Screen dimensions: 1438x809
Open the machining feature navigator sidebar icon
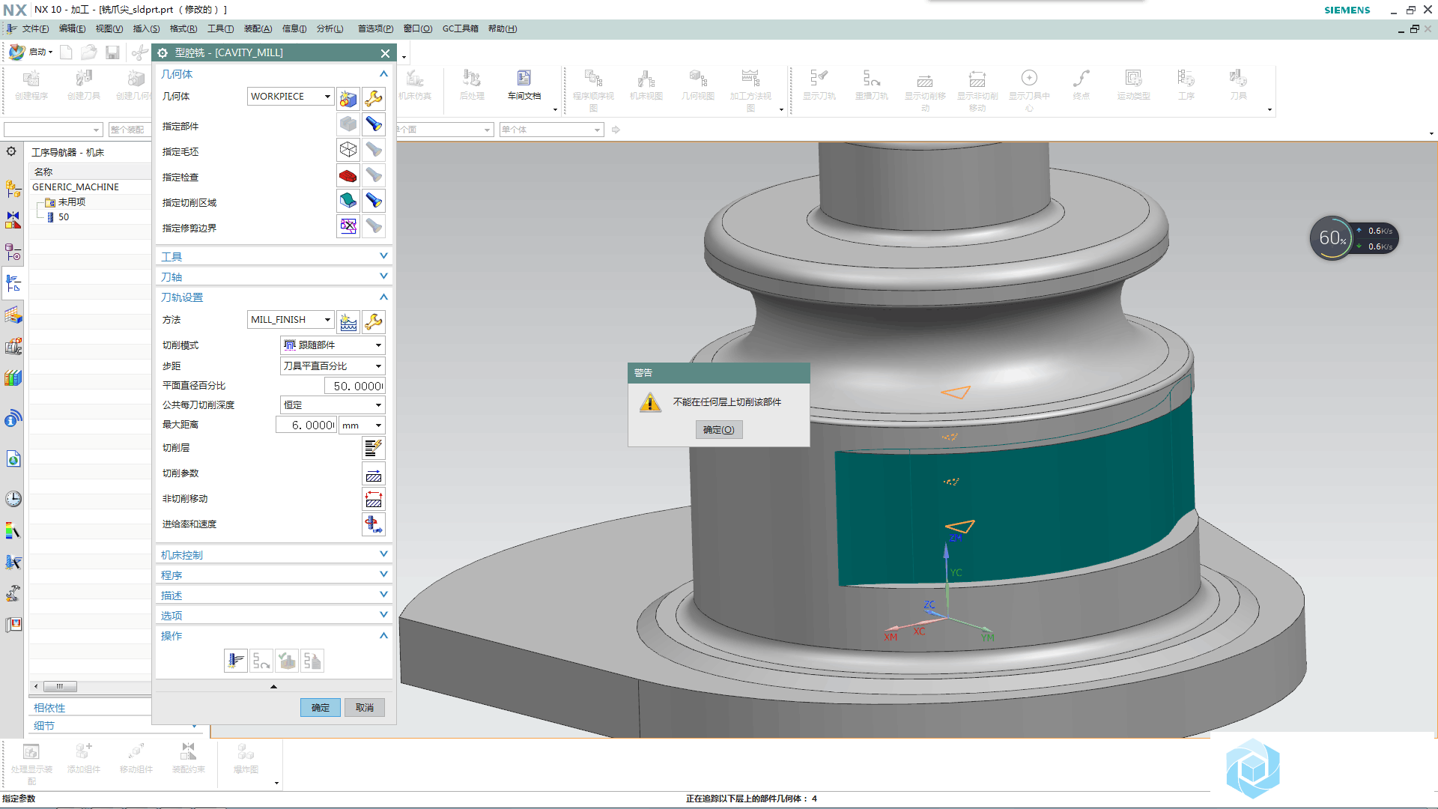pyautogui.click(x=13, y=315)
